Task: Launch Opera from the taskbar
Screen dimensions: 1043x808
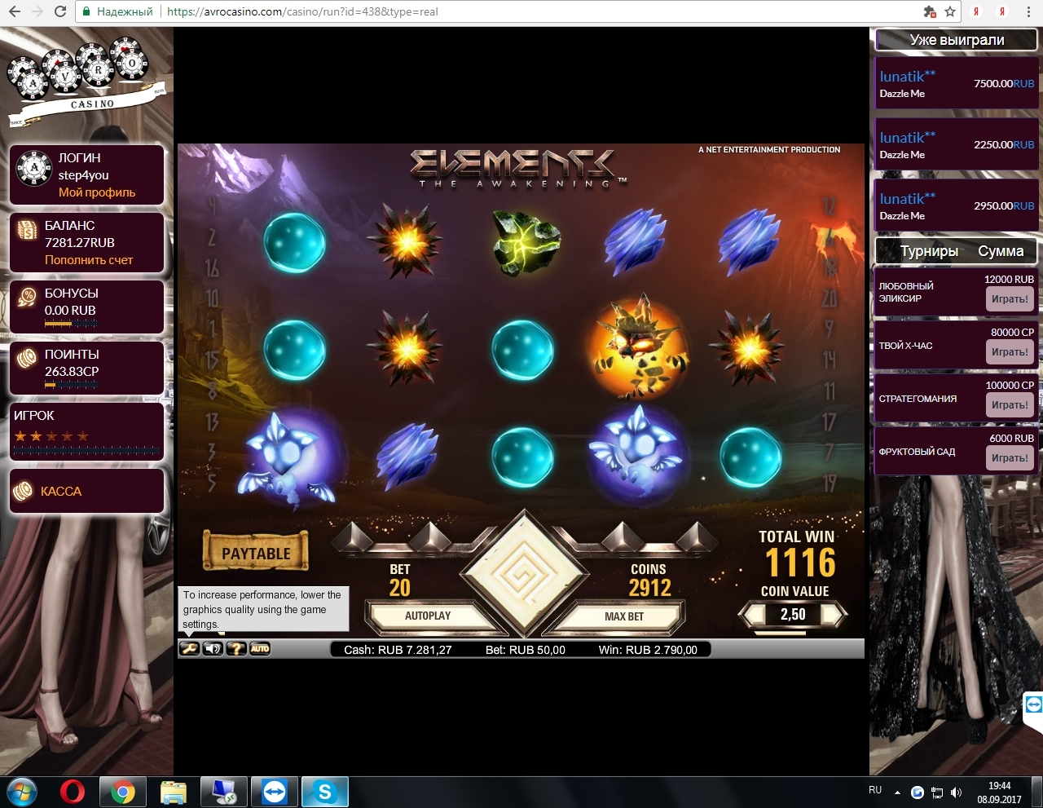Action: click(73, 792)
